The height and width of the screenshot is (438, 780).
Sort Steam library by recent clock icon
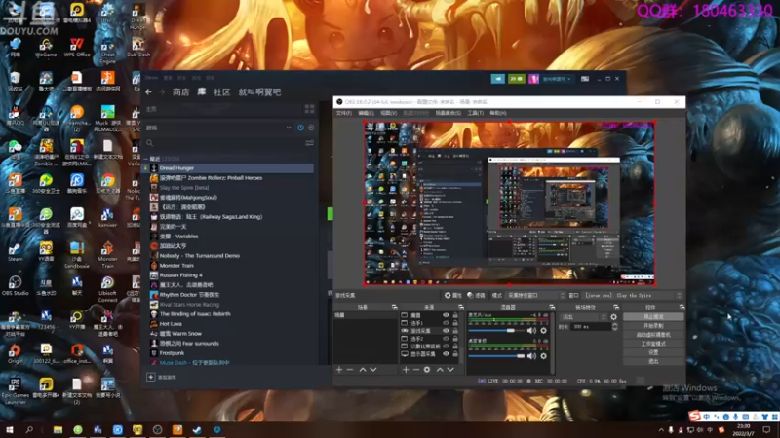pyautogui.click(x=300, y=128)
